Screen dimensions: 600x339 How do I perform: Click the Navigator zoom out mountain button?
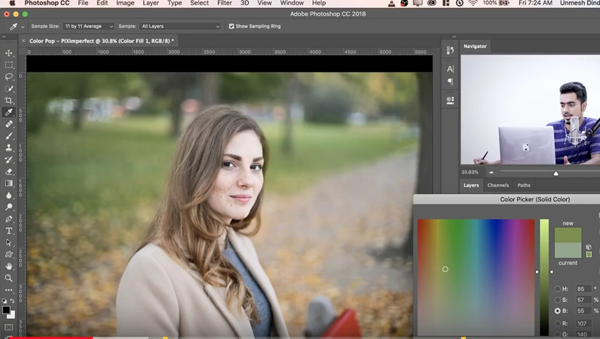(491, 173)
